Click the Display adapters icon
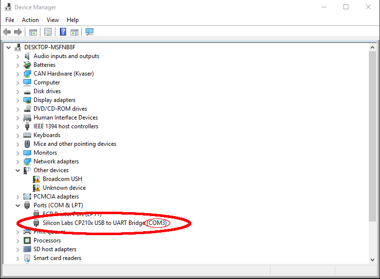The image size is (380, 279). [27, 100]
